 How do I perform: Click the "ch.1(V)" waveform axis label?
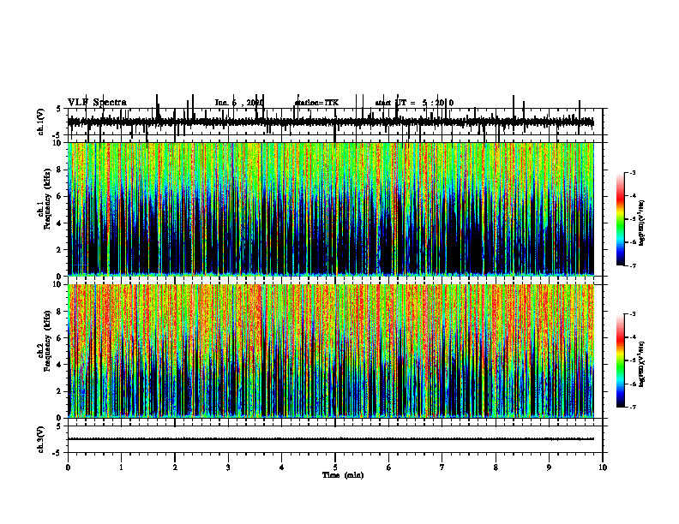point(40,122)
